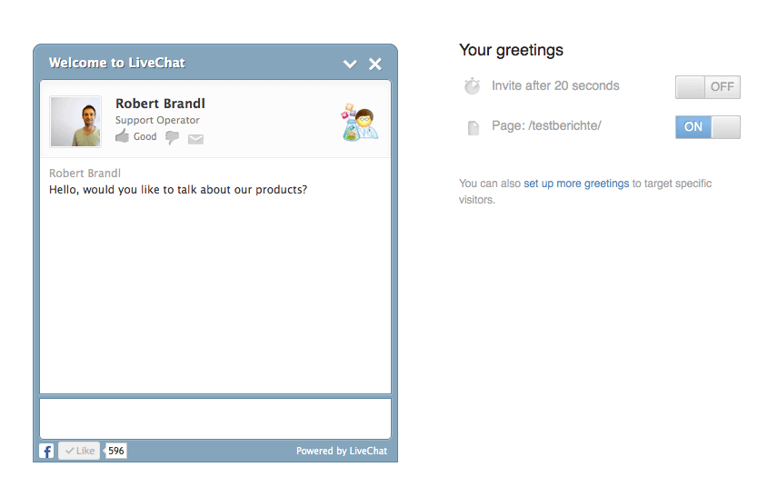The width and height of the screenshot is (758, 487).
Task: Close the LiveChat window with X
Action: pos(375,64)
